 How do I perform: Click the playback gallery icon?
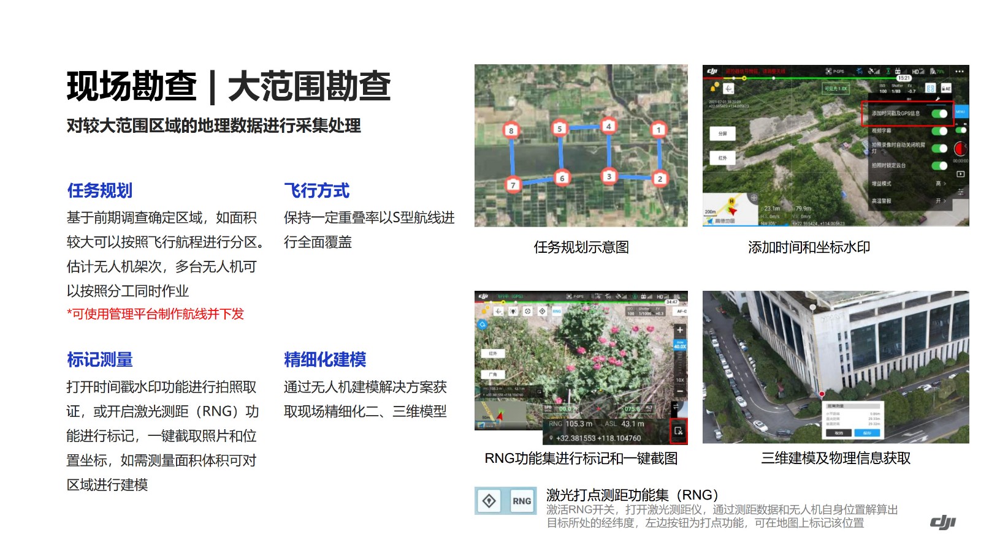click(960, 174)
